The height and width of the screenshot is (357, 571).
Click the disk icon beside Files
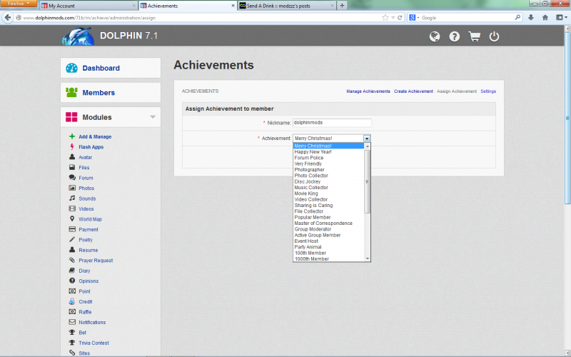click(72, 168)
